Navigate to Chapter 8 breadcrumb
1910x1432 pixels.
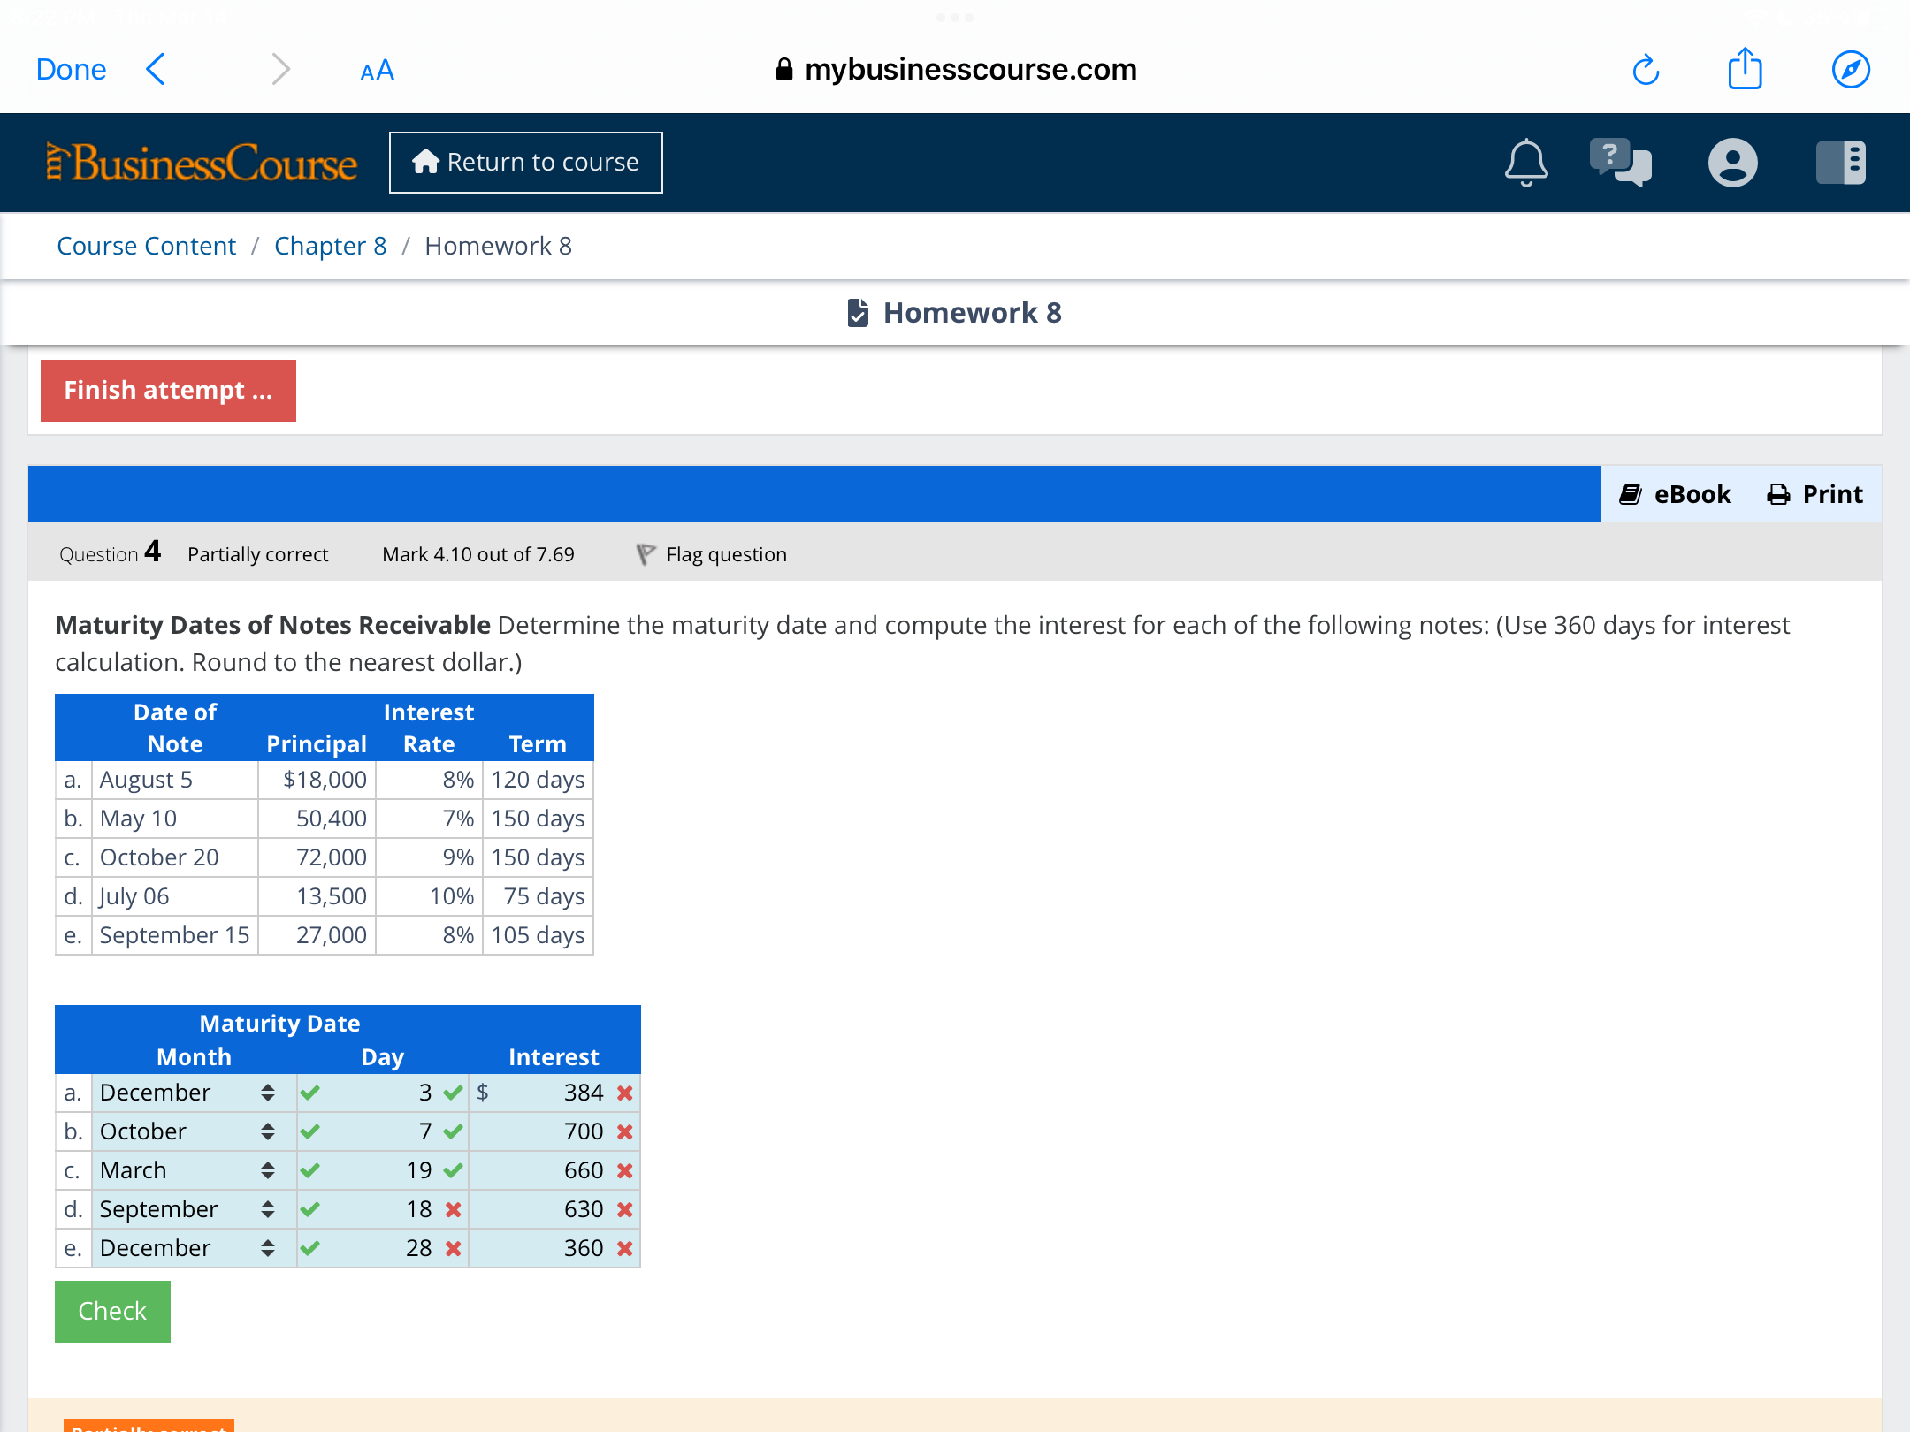click(x=330, y=246)
